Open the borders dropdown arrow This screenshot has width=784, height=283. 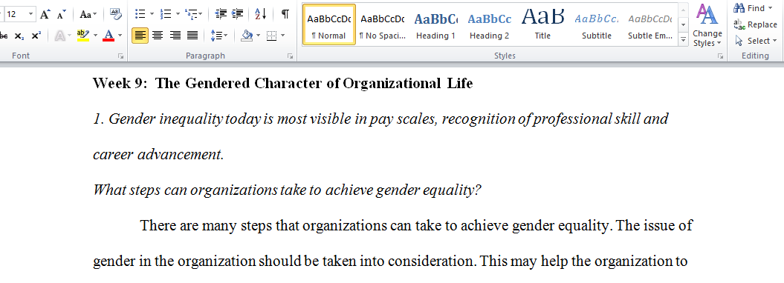tap(282, 36)
